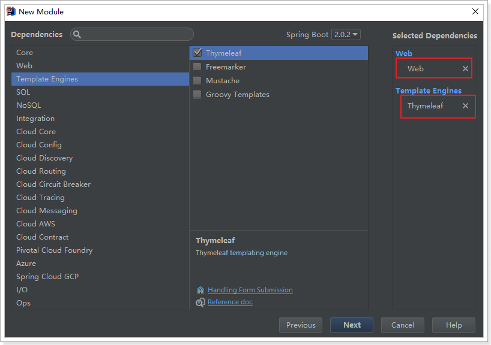This screenshot has width=491, height=345.
Task: Focus the dependencies search field
Action: point(137,35)
